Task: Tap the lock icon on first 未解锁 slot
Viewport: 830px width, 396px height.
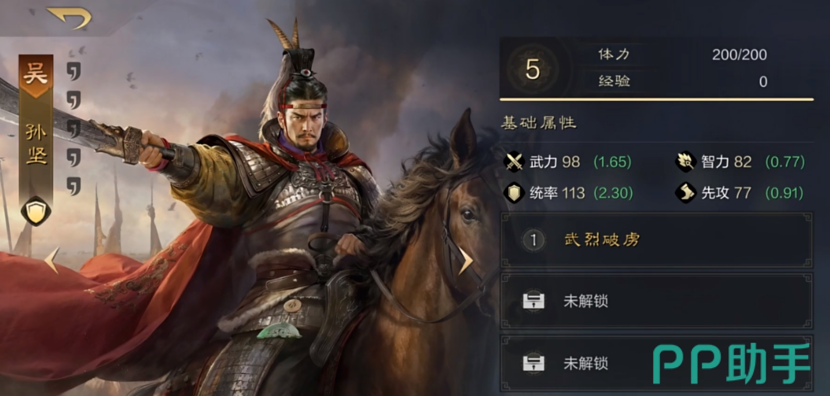Action: pyautogui.click(x=534, y=301)
